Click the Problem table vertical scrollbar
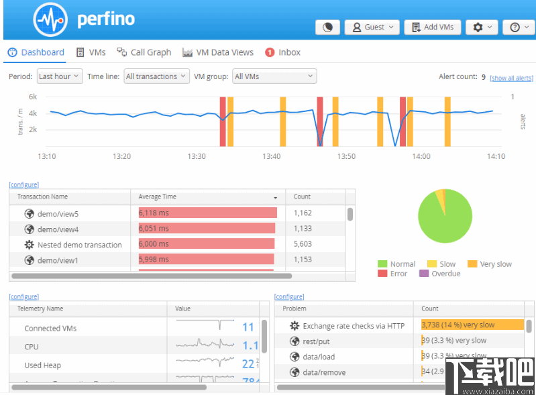The height and width of the screenshot is (395, 536). tap(529, 326)
